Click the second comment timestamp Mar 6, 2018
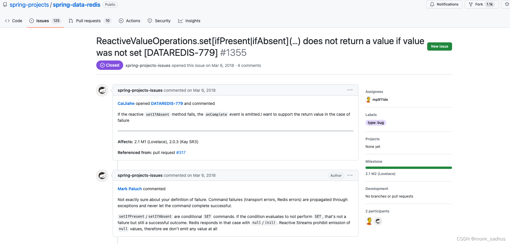The image size is (510, 244). pos(204,175)
